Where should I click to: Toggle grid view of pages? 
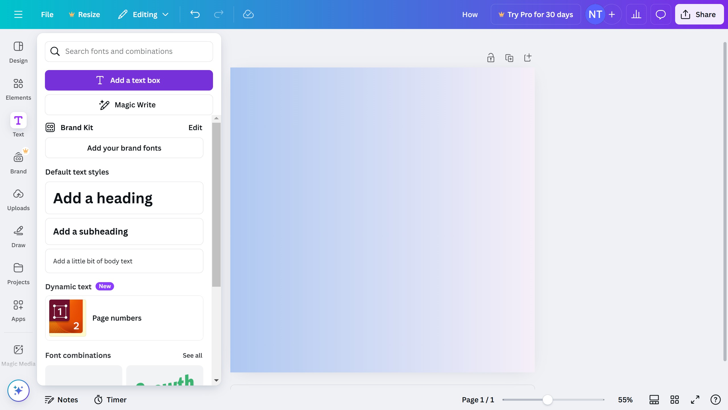(675, 400)
